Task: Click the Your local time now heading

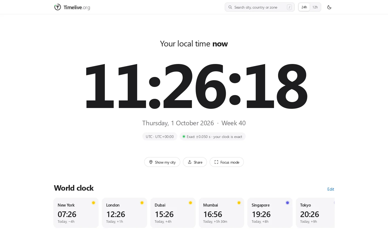Action: [194, 44]
